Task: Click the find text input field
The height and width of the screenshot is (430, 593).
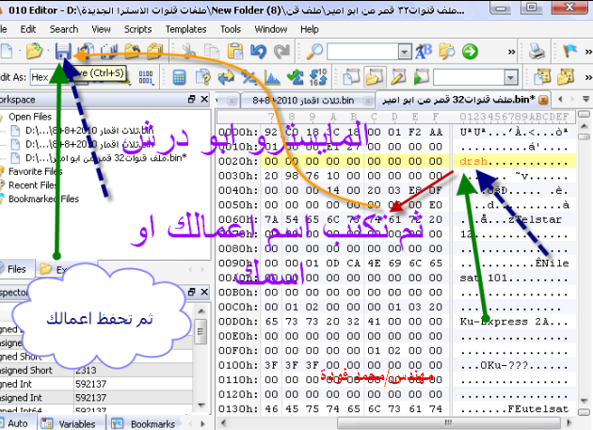Action: (362, 52)
